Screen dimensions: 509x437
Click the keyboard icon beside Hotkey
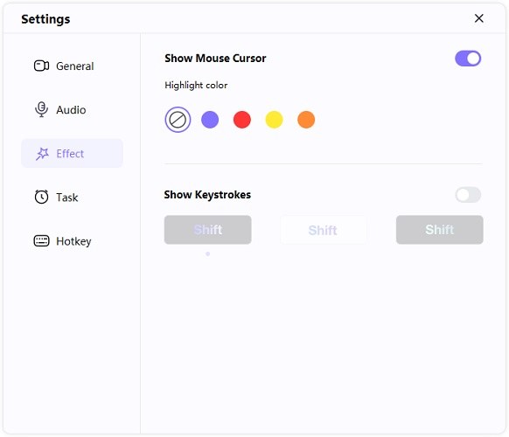pos(41,240)
